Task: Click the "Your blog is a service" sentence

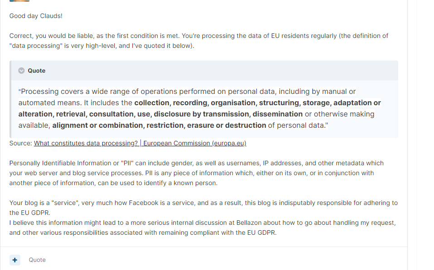Action: (x=45, y=203)
